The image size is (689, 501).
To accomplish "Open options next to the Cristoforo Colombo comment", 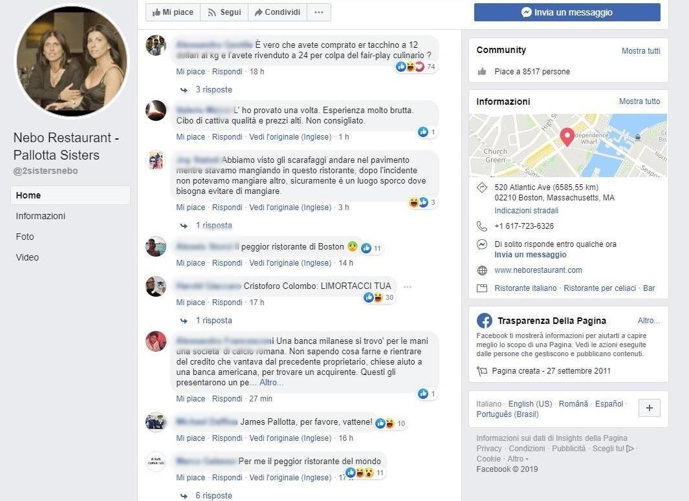I will pyautogui.click(x=407, y=286).
